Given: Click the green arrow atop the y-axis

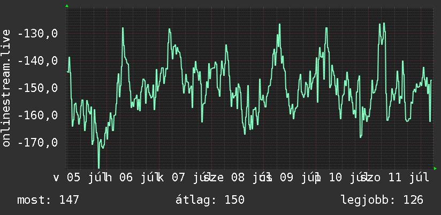Looking at the screenshot, I should [67, 6].
